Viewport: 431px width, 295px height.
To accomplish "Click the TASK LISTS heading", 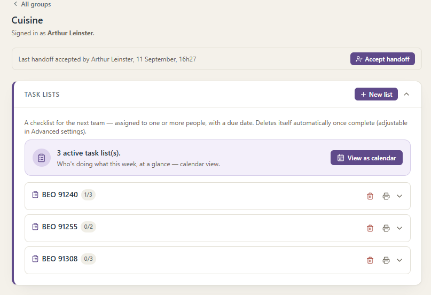I will 42,94.
